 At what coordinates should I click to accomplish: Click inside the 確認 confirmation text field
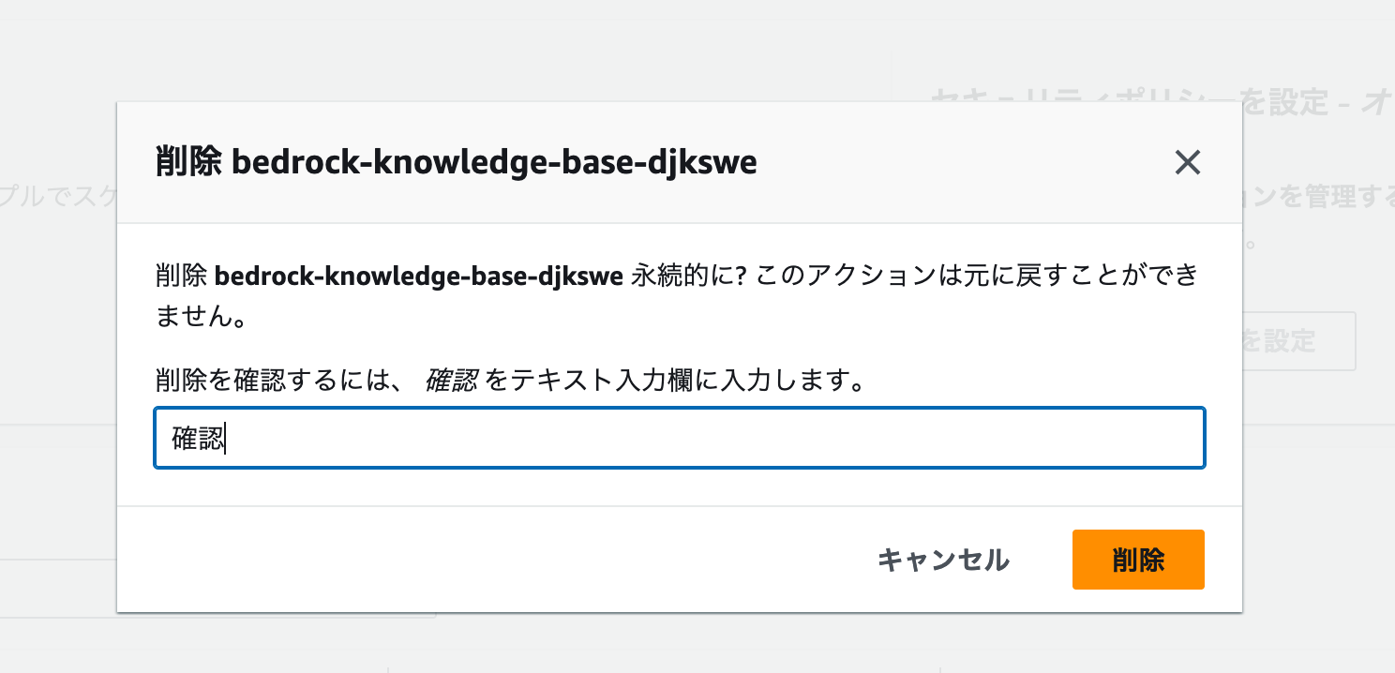click(679, 438)
